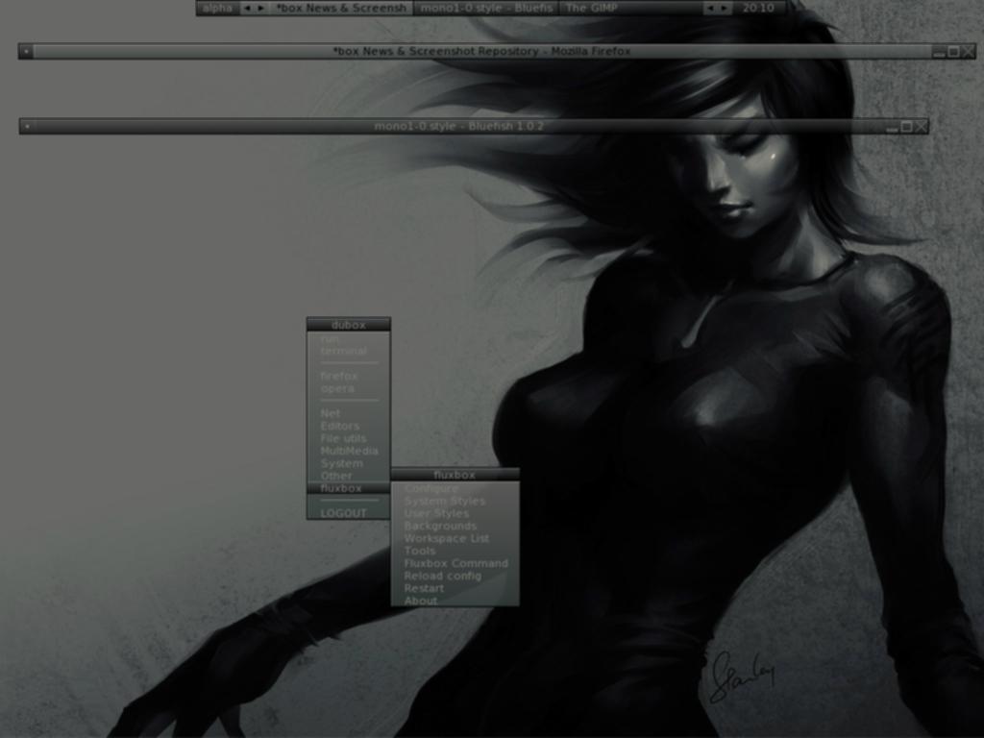Open User Styles in fluxbox submenu
Image resolution: width=984 pixels, height=738 pixels.
(455, 513)
